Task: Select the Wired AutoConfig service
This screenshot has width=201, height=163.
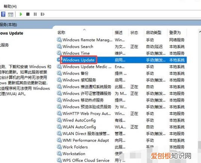Action: tap(122, 120)
